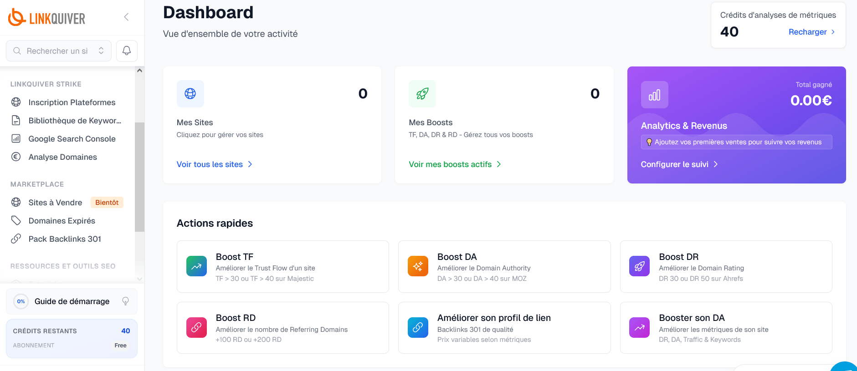Click the sidebar scroll up arrow

[x=139, y=71]
